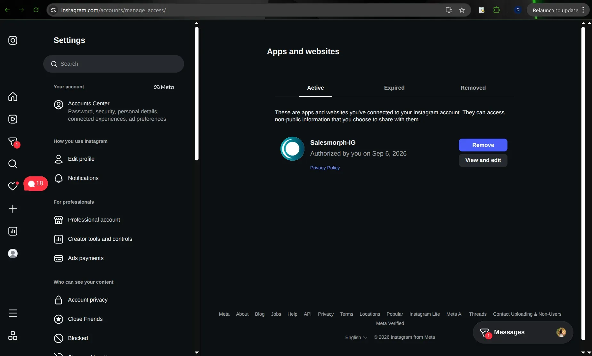
Task: Open Close Friends settings
Action: (114, 319)
